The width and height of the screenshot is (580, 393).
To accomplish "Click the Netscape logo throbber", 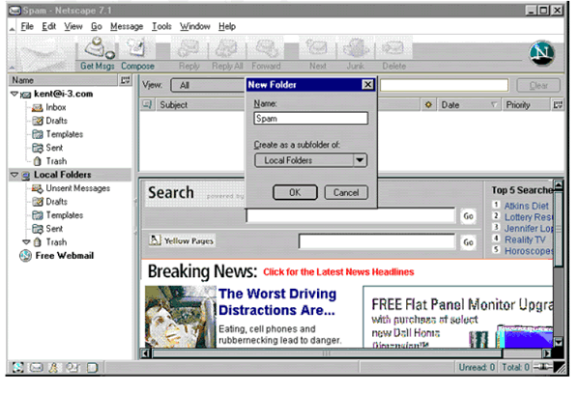I will point(542,53).
